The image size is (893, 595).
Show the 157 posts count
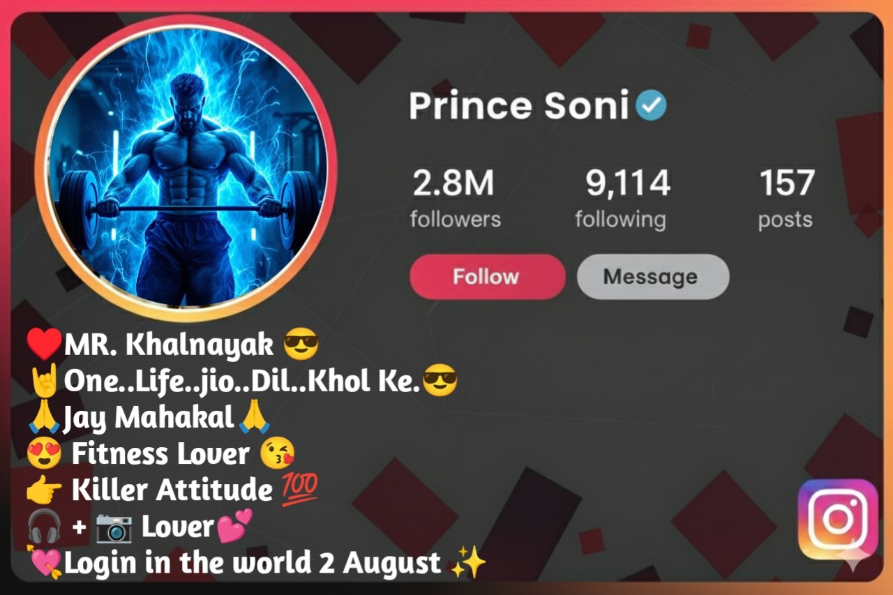point(786,199)
